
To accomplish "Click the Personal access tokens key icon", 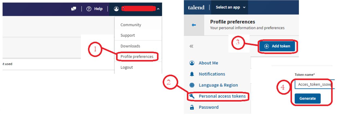I will 191,96.
